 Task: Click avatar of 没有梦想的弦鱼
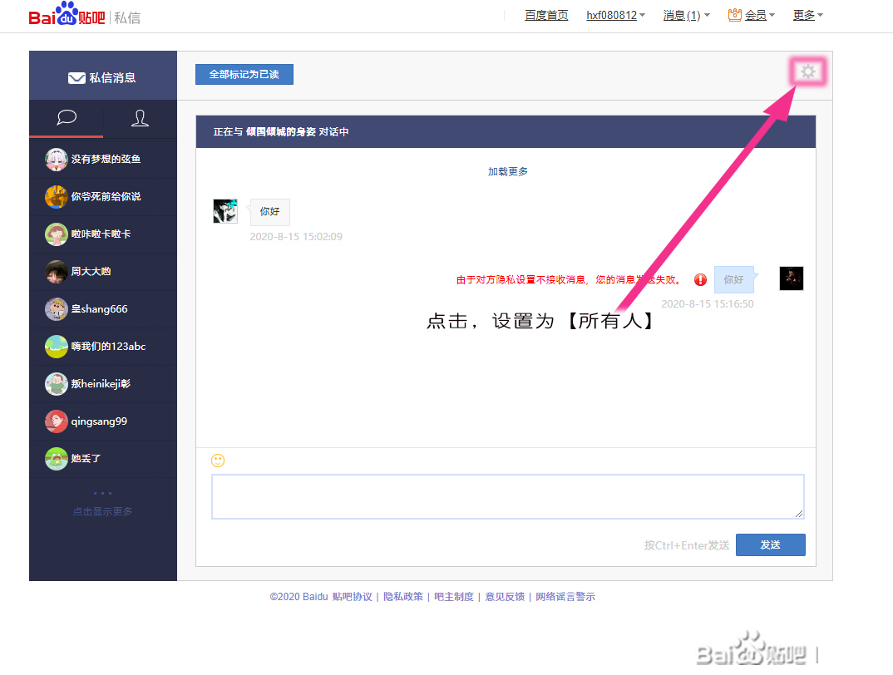(x=57, y=160)
